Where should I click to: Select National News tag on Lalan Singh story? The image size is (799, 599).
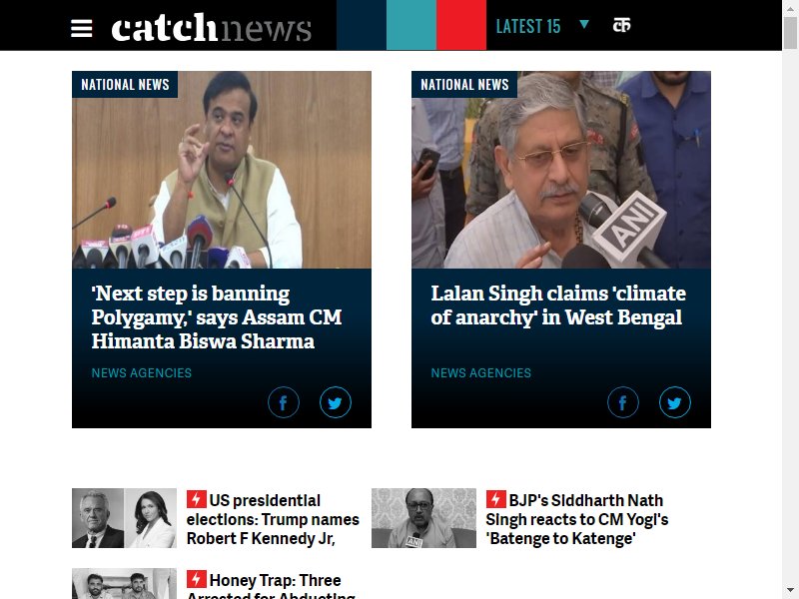point(464,85)
